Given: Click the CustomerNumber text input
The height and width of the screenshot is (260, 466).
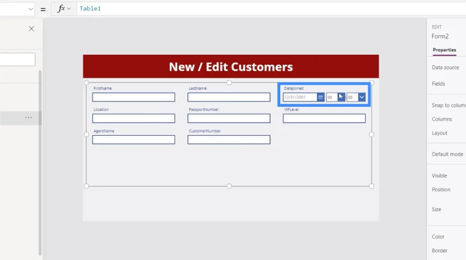Looking at the screenshot, I should coord(229,140).
